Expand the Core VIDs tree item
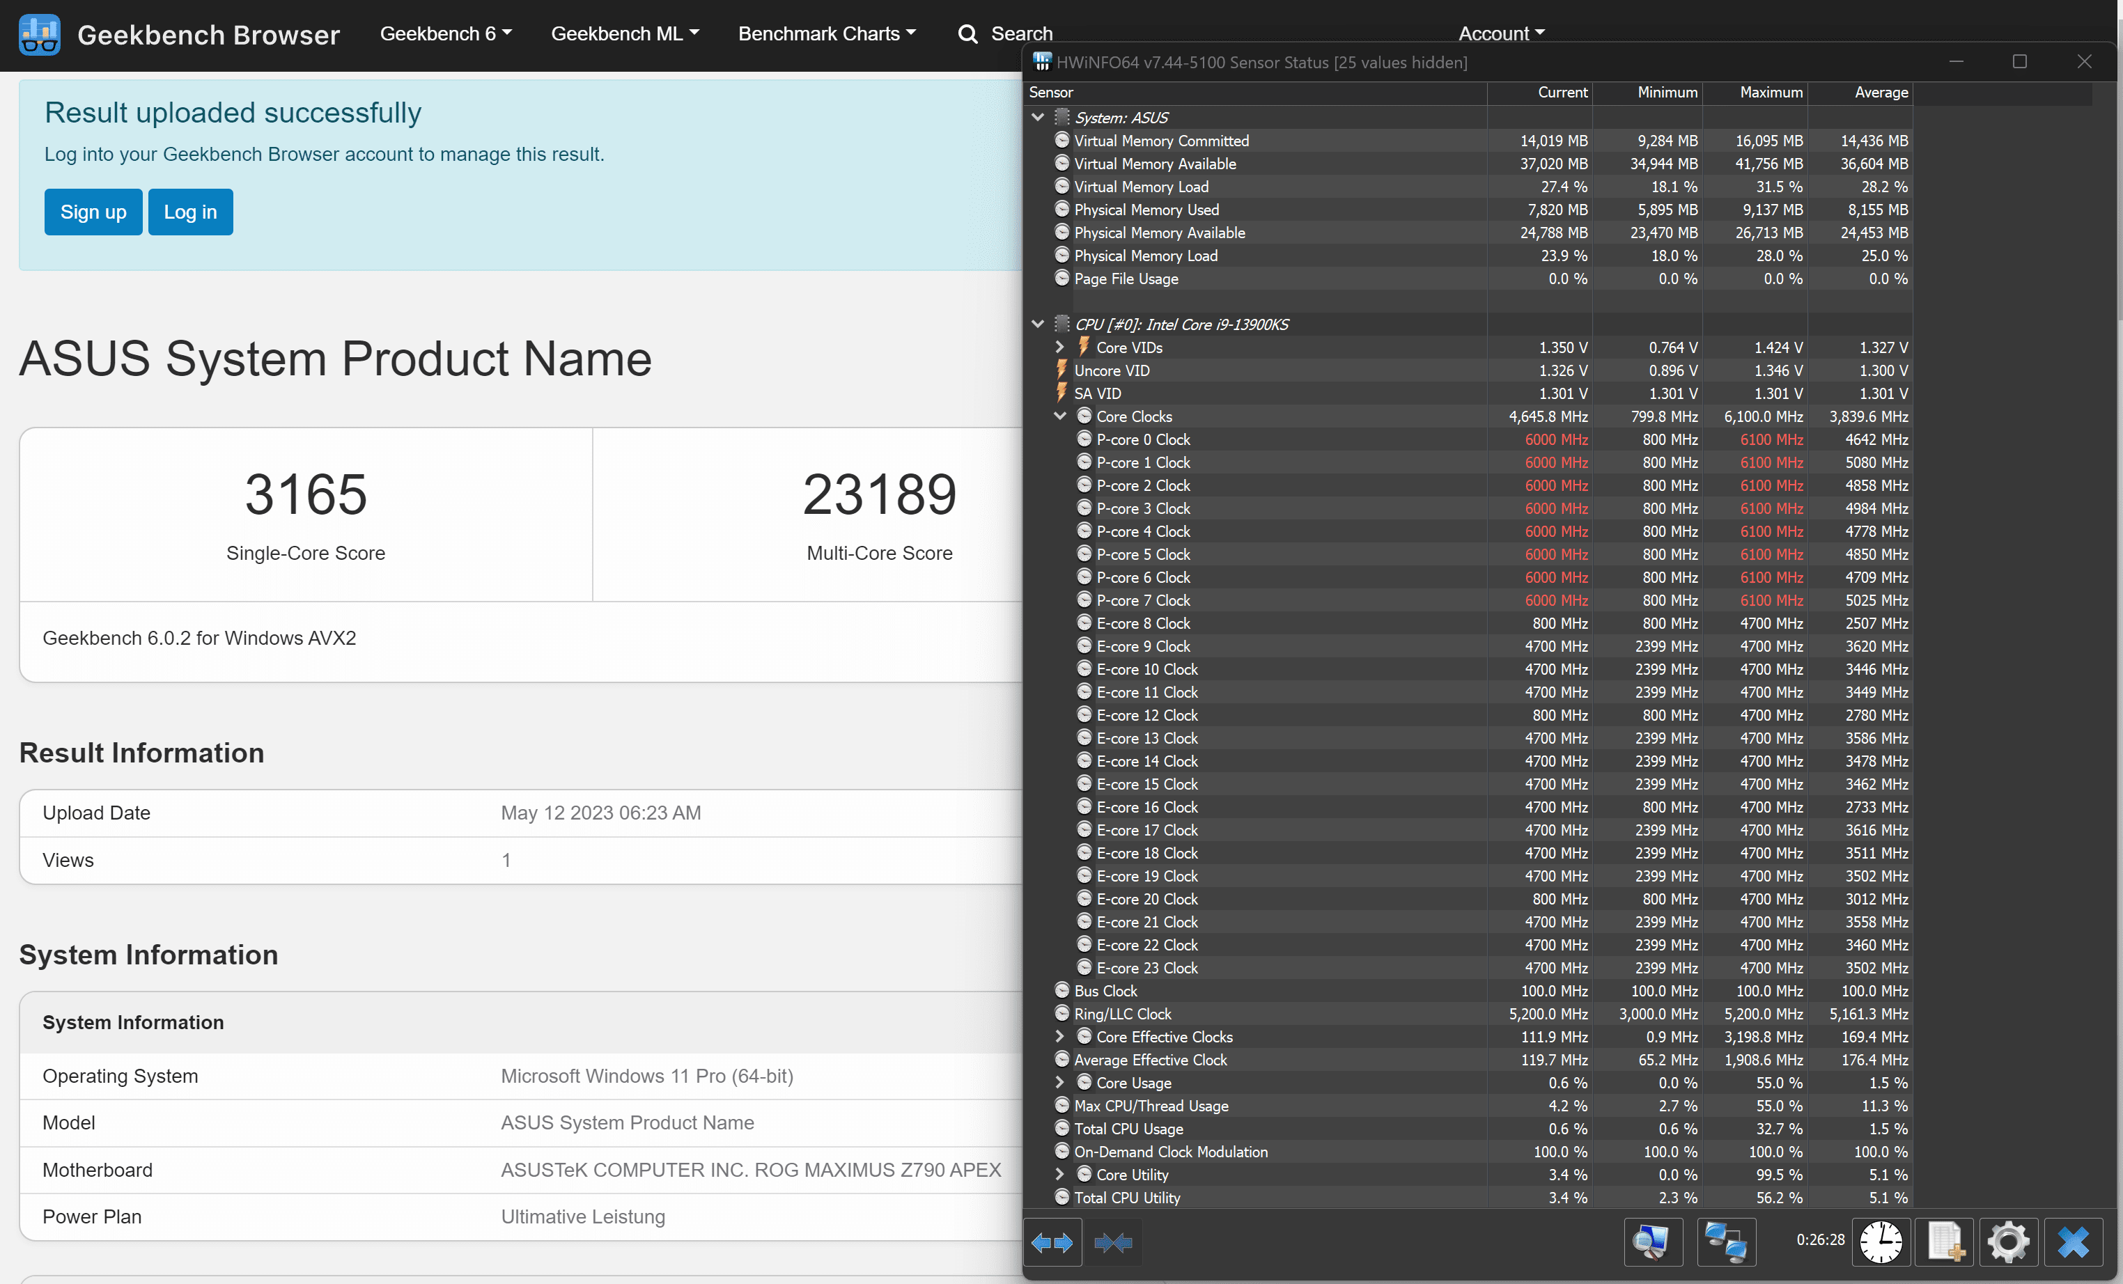The image size is (2123, 1284). click(1060, 347)
